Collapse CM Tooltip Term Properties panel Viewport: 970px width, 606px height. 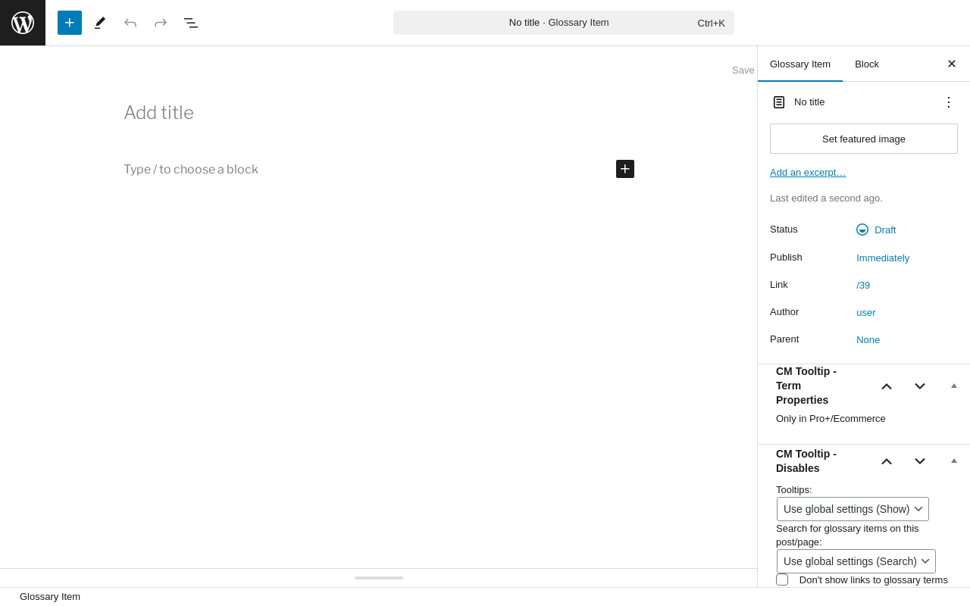point(954,386)
